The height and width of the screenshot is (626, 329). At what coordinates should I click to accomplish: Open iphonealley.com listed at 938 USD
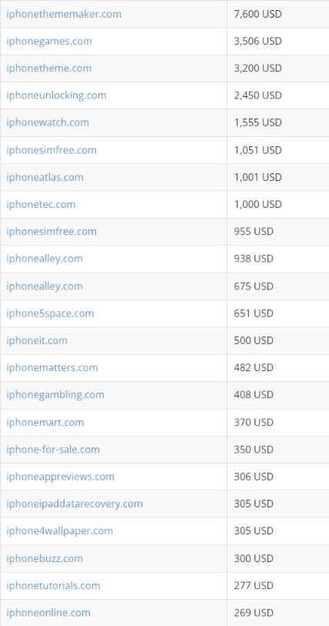(45, 259)
